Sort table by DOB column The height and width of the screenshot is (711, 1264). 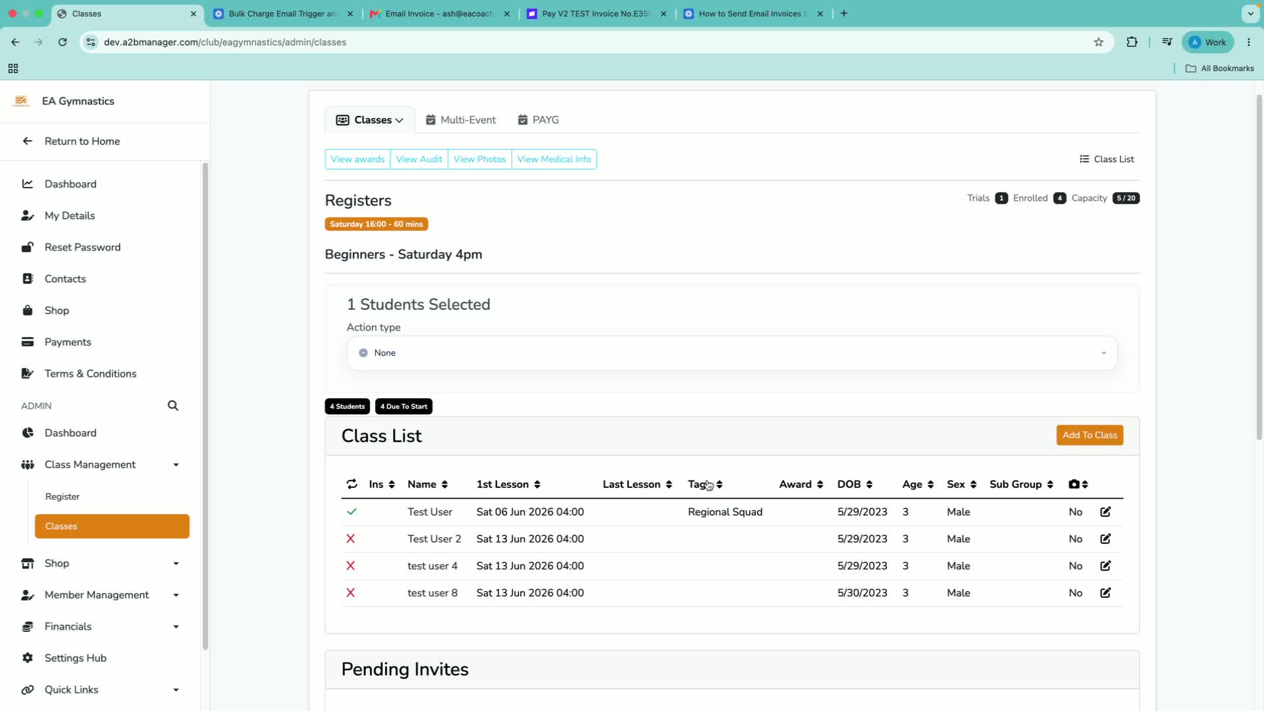click(855, 484)
